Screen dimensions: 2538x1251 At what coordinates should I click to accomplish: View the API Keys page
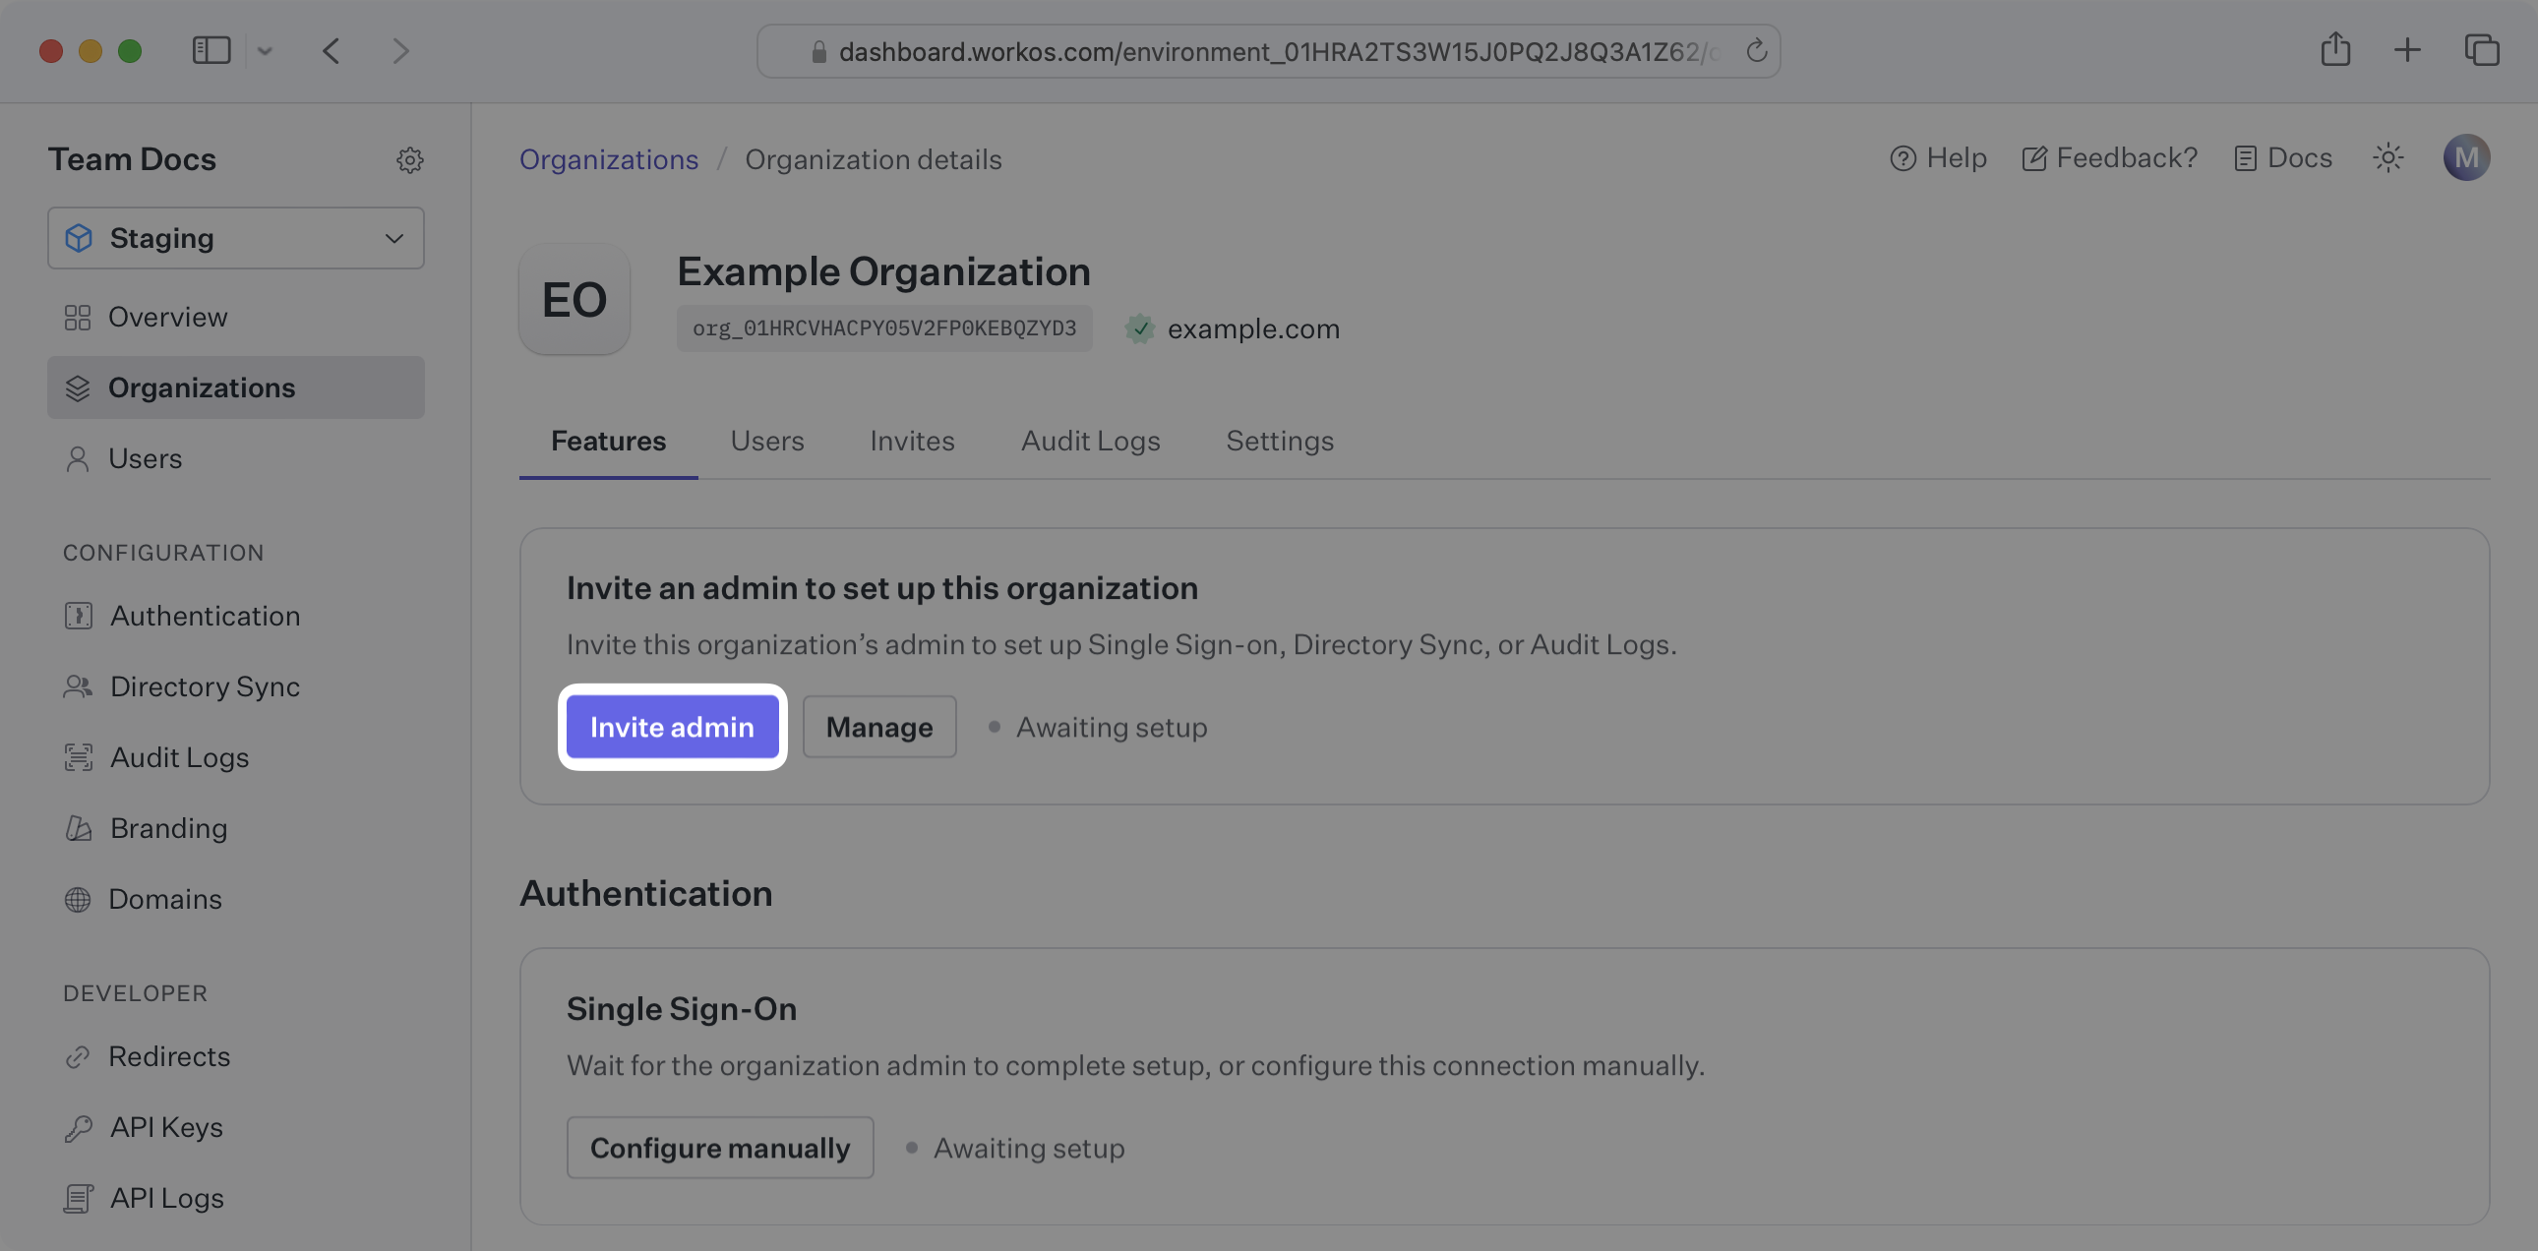(x=165, y=1126)
